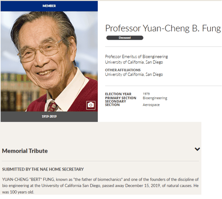Open the profile portrait photo

click(x=49, y=61)
